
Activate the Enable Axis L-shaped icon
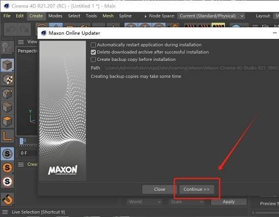pyautogui.click(x=7, y=136)
